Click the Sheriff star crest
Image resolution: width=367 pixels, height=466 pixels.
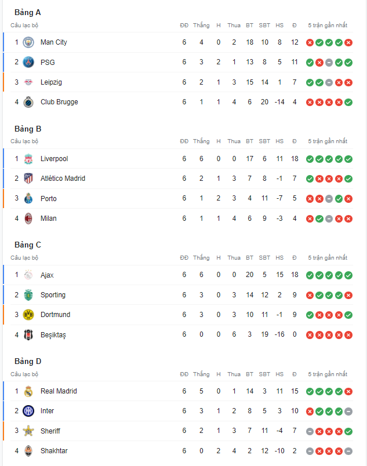point(28,431)
